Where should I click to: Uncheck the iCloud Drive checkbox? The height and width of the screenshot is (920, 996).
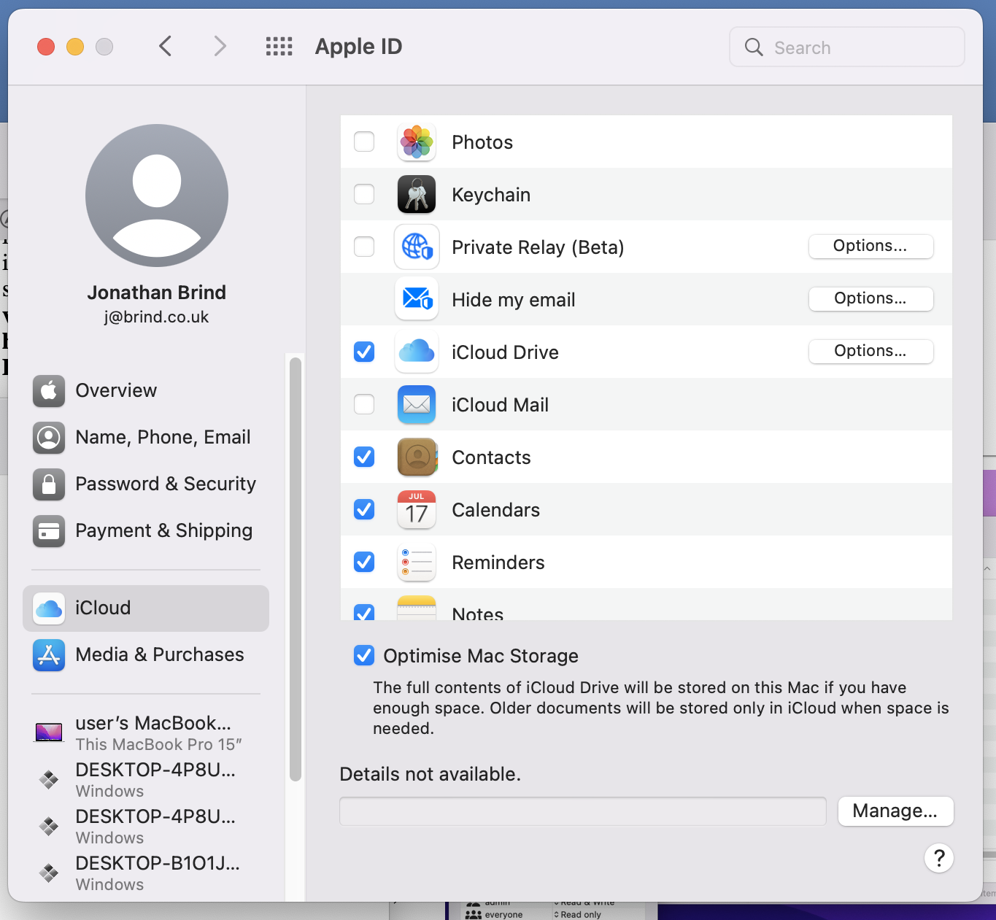(364, 352)
